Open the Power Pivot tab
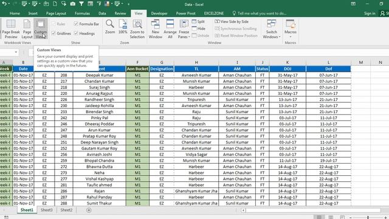This screenshot has width=389, height=219. (185, 13)
